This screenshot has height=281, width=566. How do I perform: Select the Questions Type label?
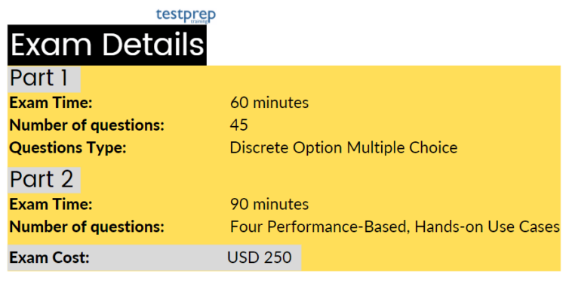68,148
